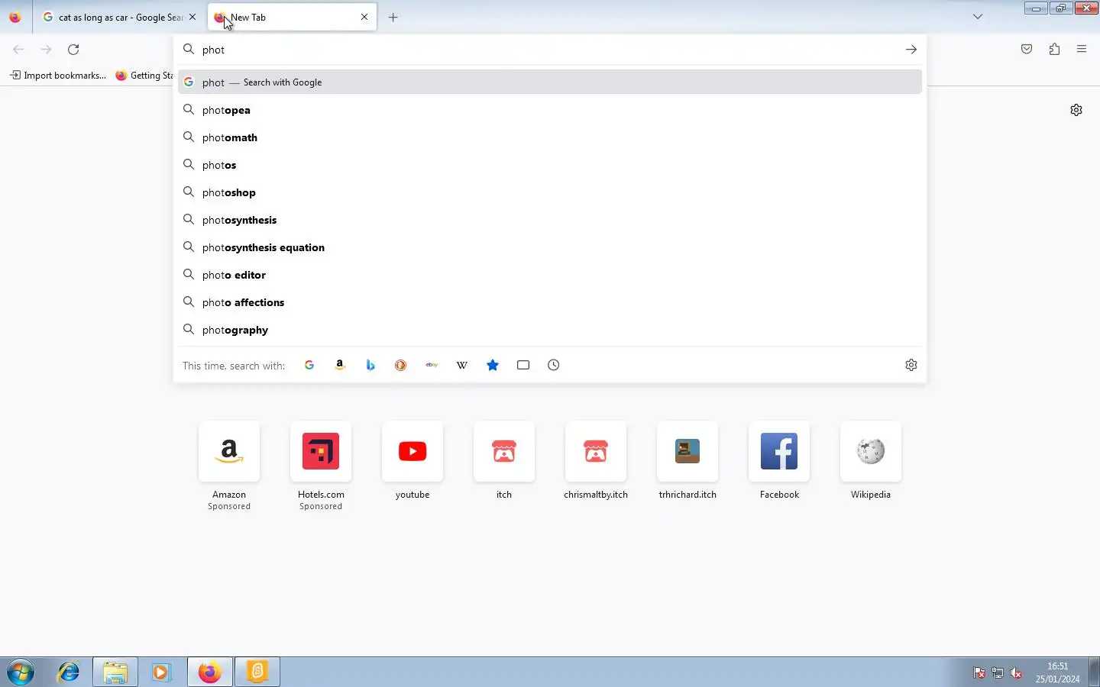The height and width of the screenshot is (687, 1100).
Task: Choose the photopea suggestion
Action: point(550,110)
